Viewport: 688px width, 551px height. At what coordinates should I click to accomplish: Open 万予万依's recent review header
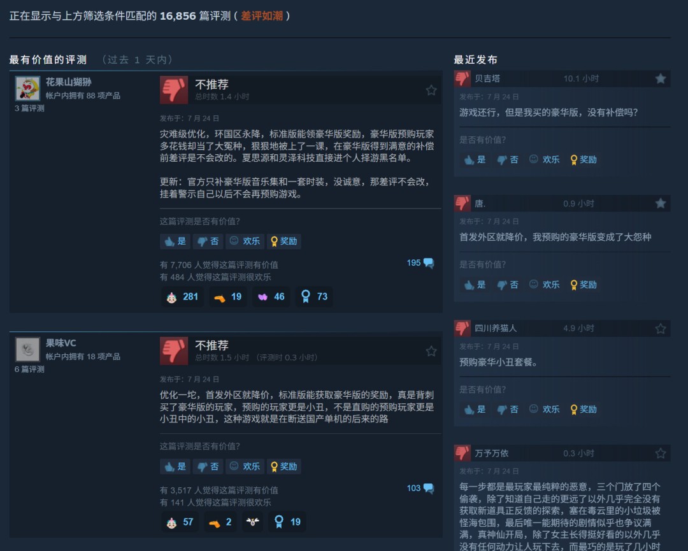tap(562, 453)
